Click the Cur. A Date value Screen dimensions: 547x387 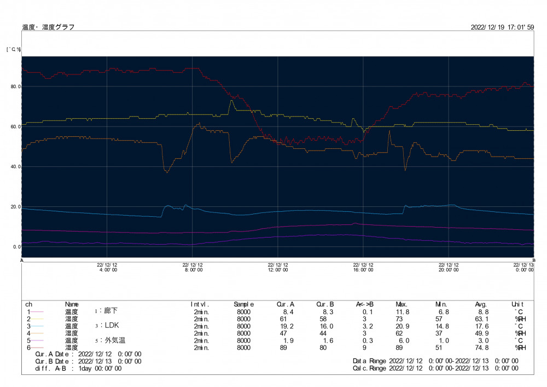110,354
